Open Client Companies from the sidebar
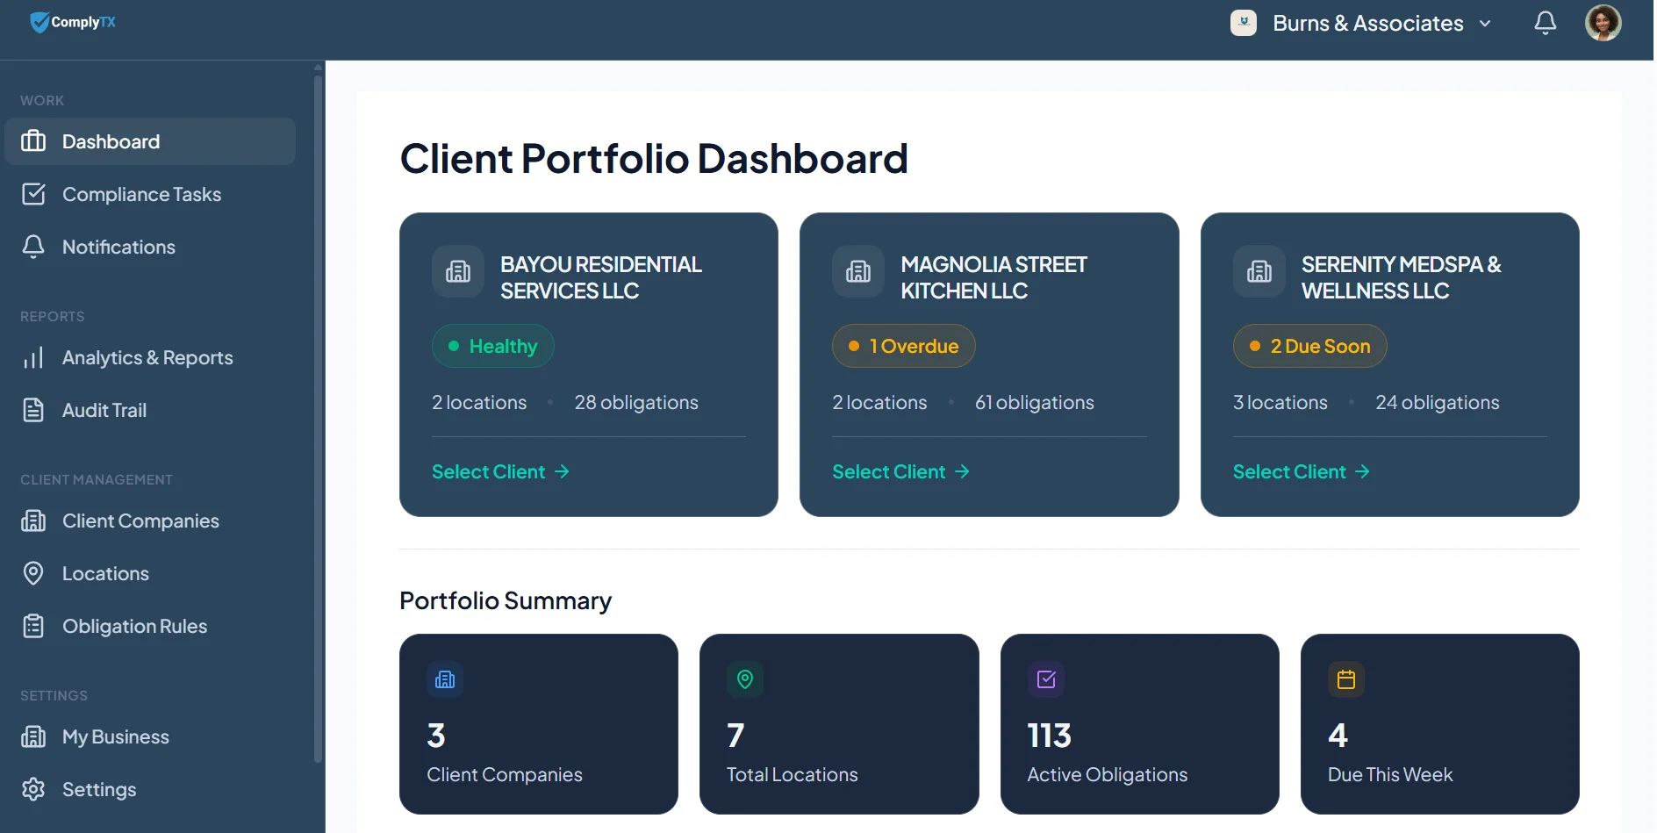The width and height of the screenshot is (1657, 833). click(x=33, y=521)
